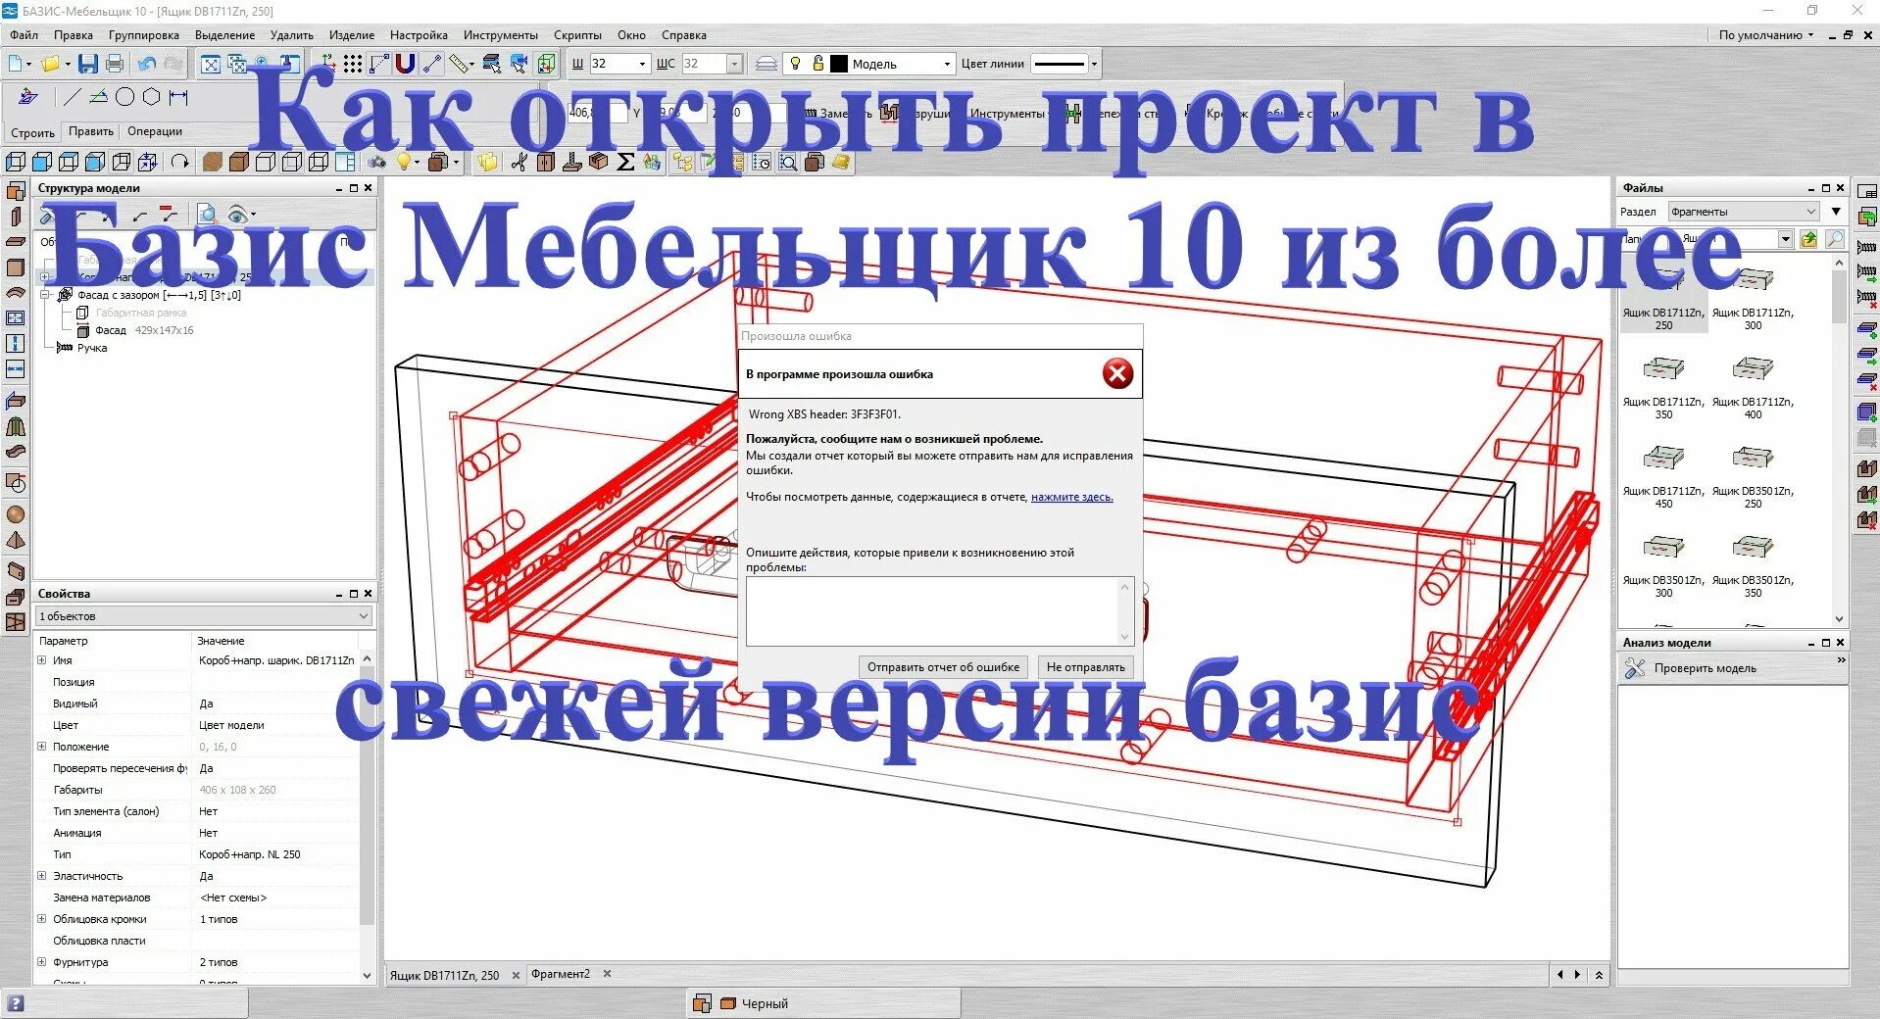Click the Sigma summary icon

(x=625, y=162)
